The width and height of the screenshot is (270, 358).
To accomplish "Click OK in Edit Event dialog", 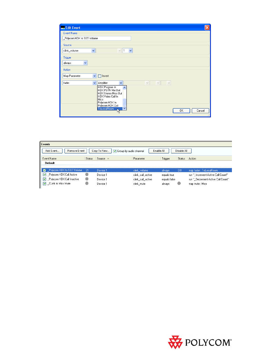I will [181, 111].
